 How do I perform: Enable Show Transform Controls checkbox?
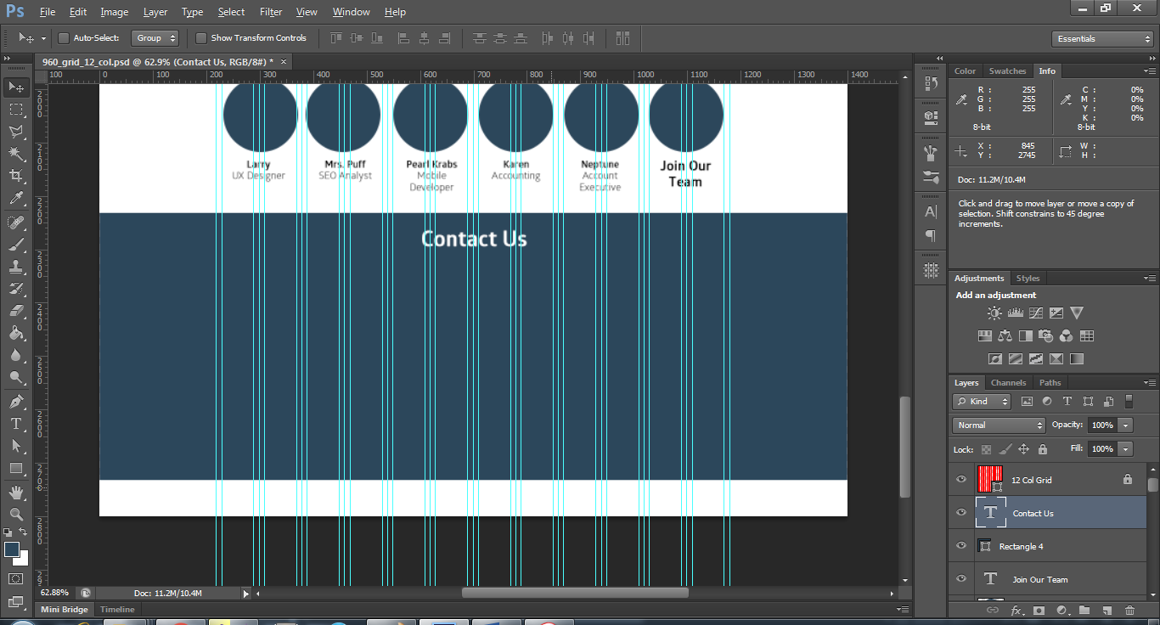201,38
